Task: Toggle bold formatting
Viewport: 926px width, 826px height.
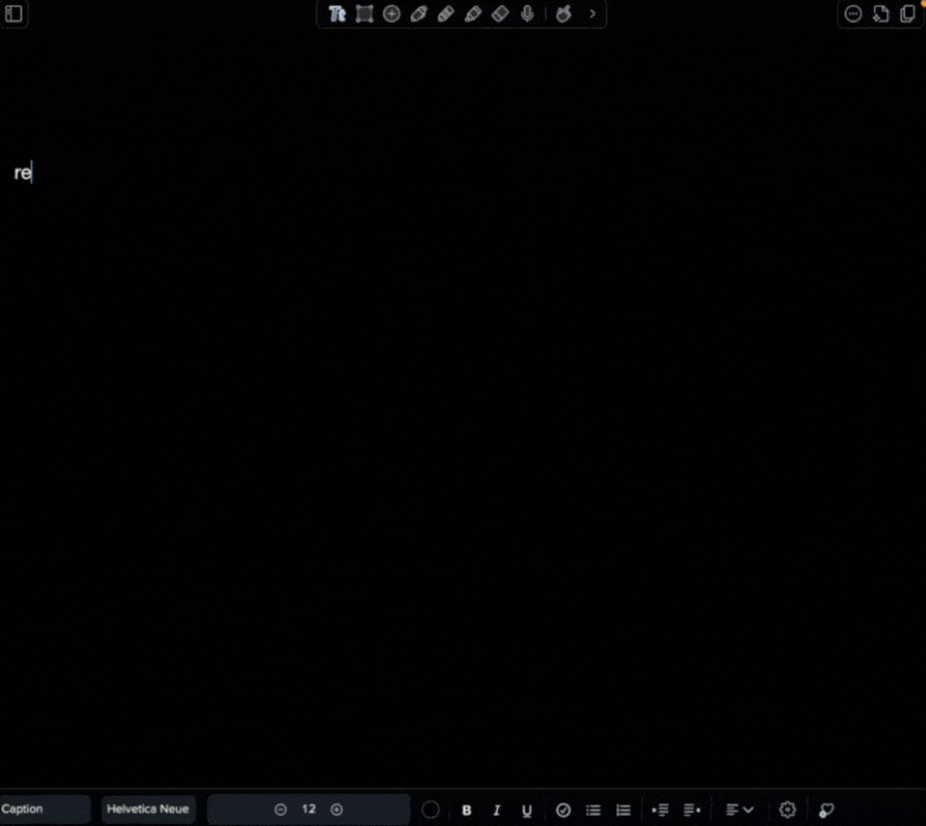Action: (467, 810)
